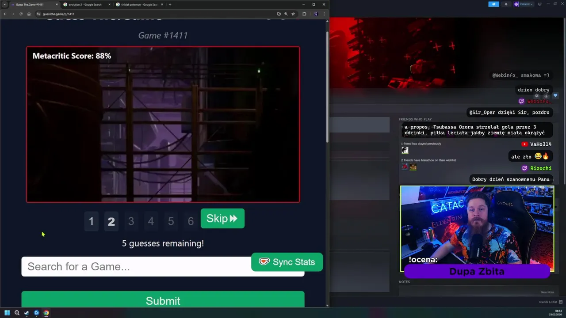Close the tirlidaf pokemon Google Search tab
Image resolution: width=566 pixels, height=318 pixels.
162,4
